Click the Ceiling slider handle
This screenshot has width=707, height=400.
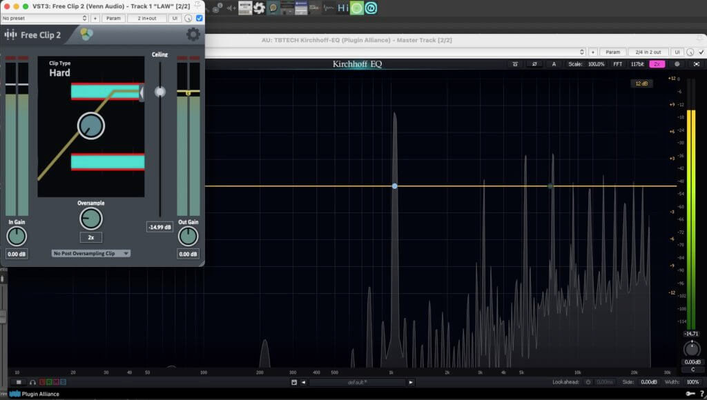pos(160,91)
